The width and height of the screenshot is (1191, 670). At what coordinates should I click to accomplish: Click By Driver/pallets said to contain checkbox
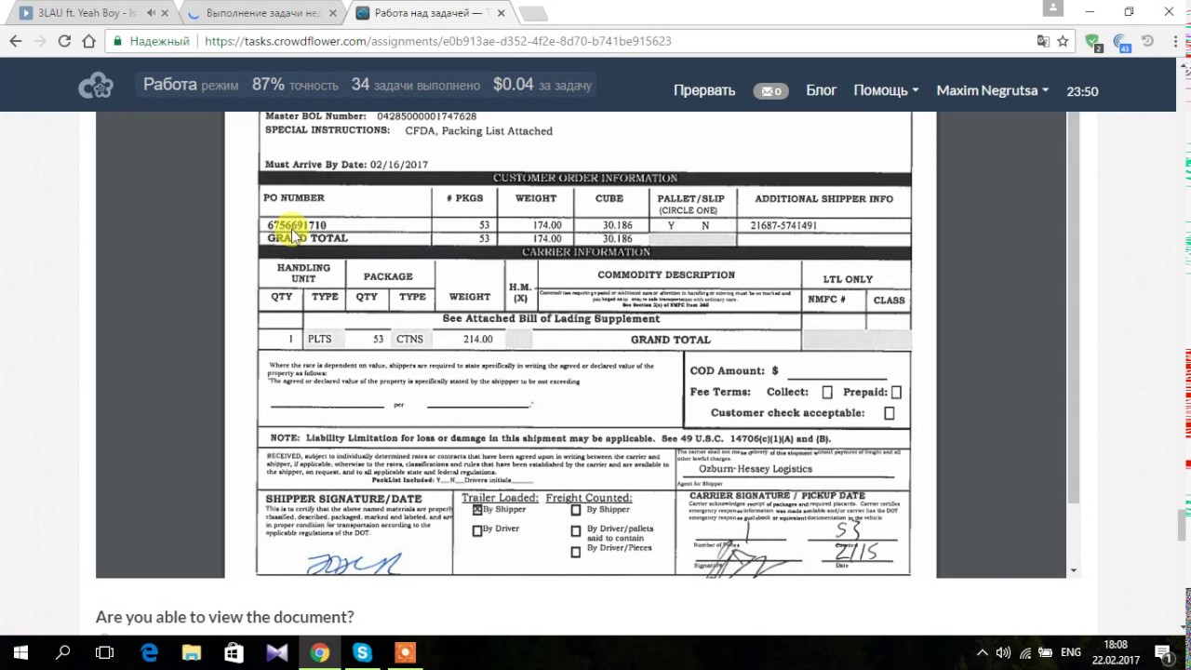pos(575,531)
